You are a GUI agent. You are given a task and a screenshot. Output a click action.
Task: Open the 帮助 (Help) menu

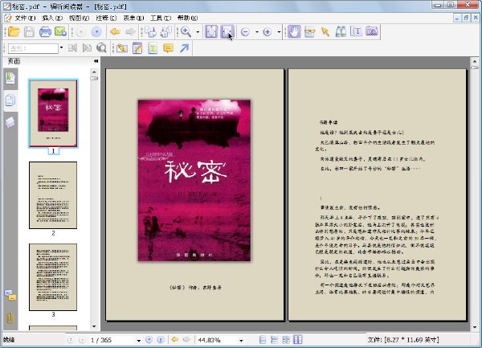[187, 18]
